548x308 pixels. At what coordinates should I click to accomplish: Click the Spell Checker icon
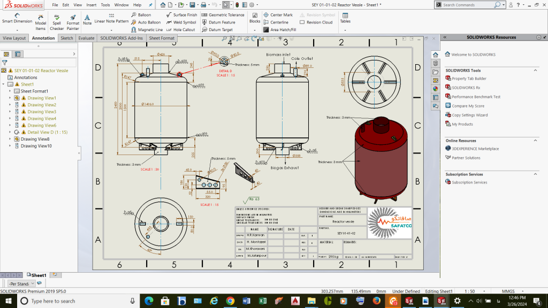point(57,18)
